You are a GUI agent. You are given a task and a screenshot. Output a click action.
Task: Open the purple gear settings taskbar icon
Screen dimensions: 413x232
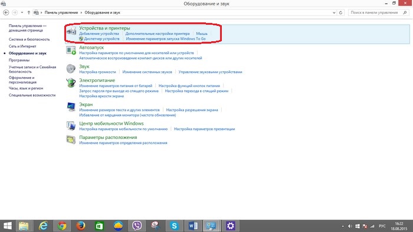pyautogui.click(x=231, y=226)
